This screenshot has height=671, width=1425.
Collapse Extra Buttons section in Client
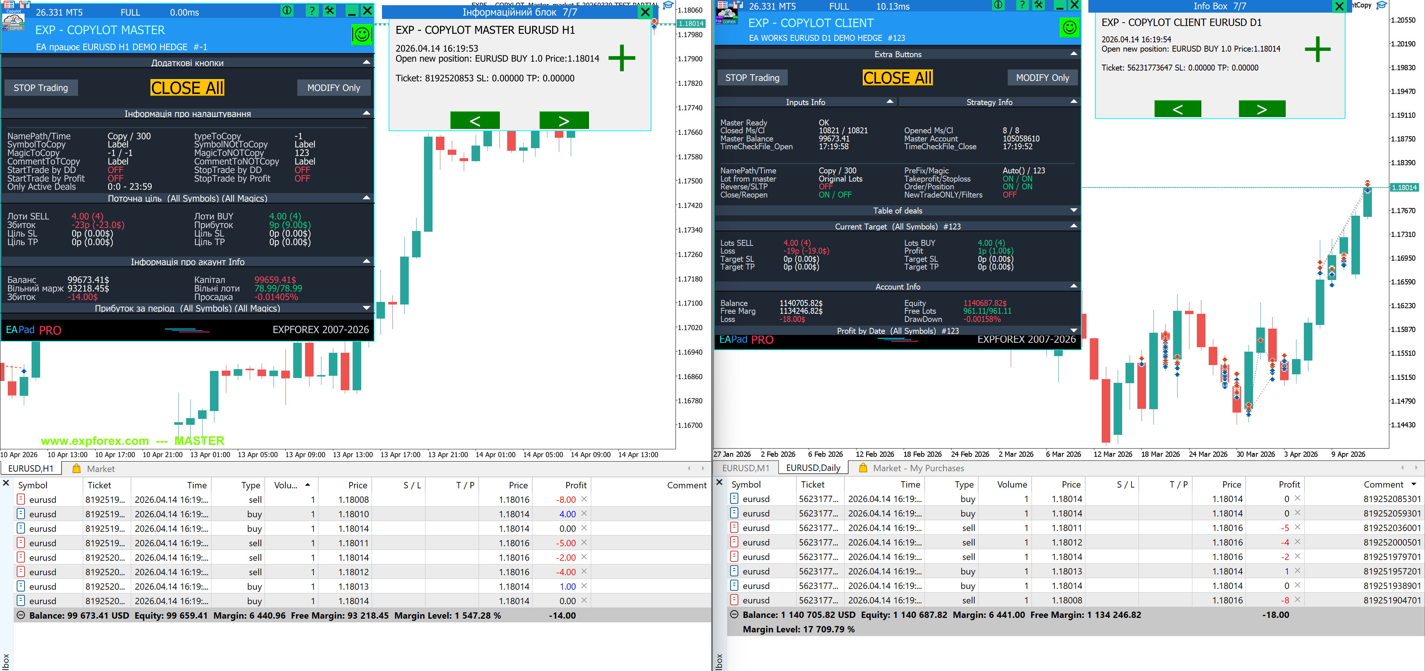click(1074, 54)
